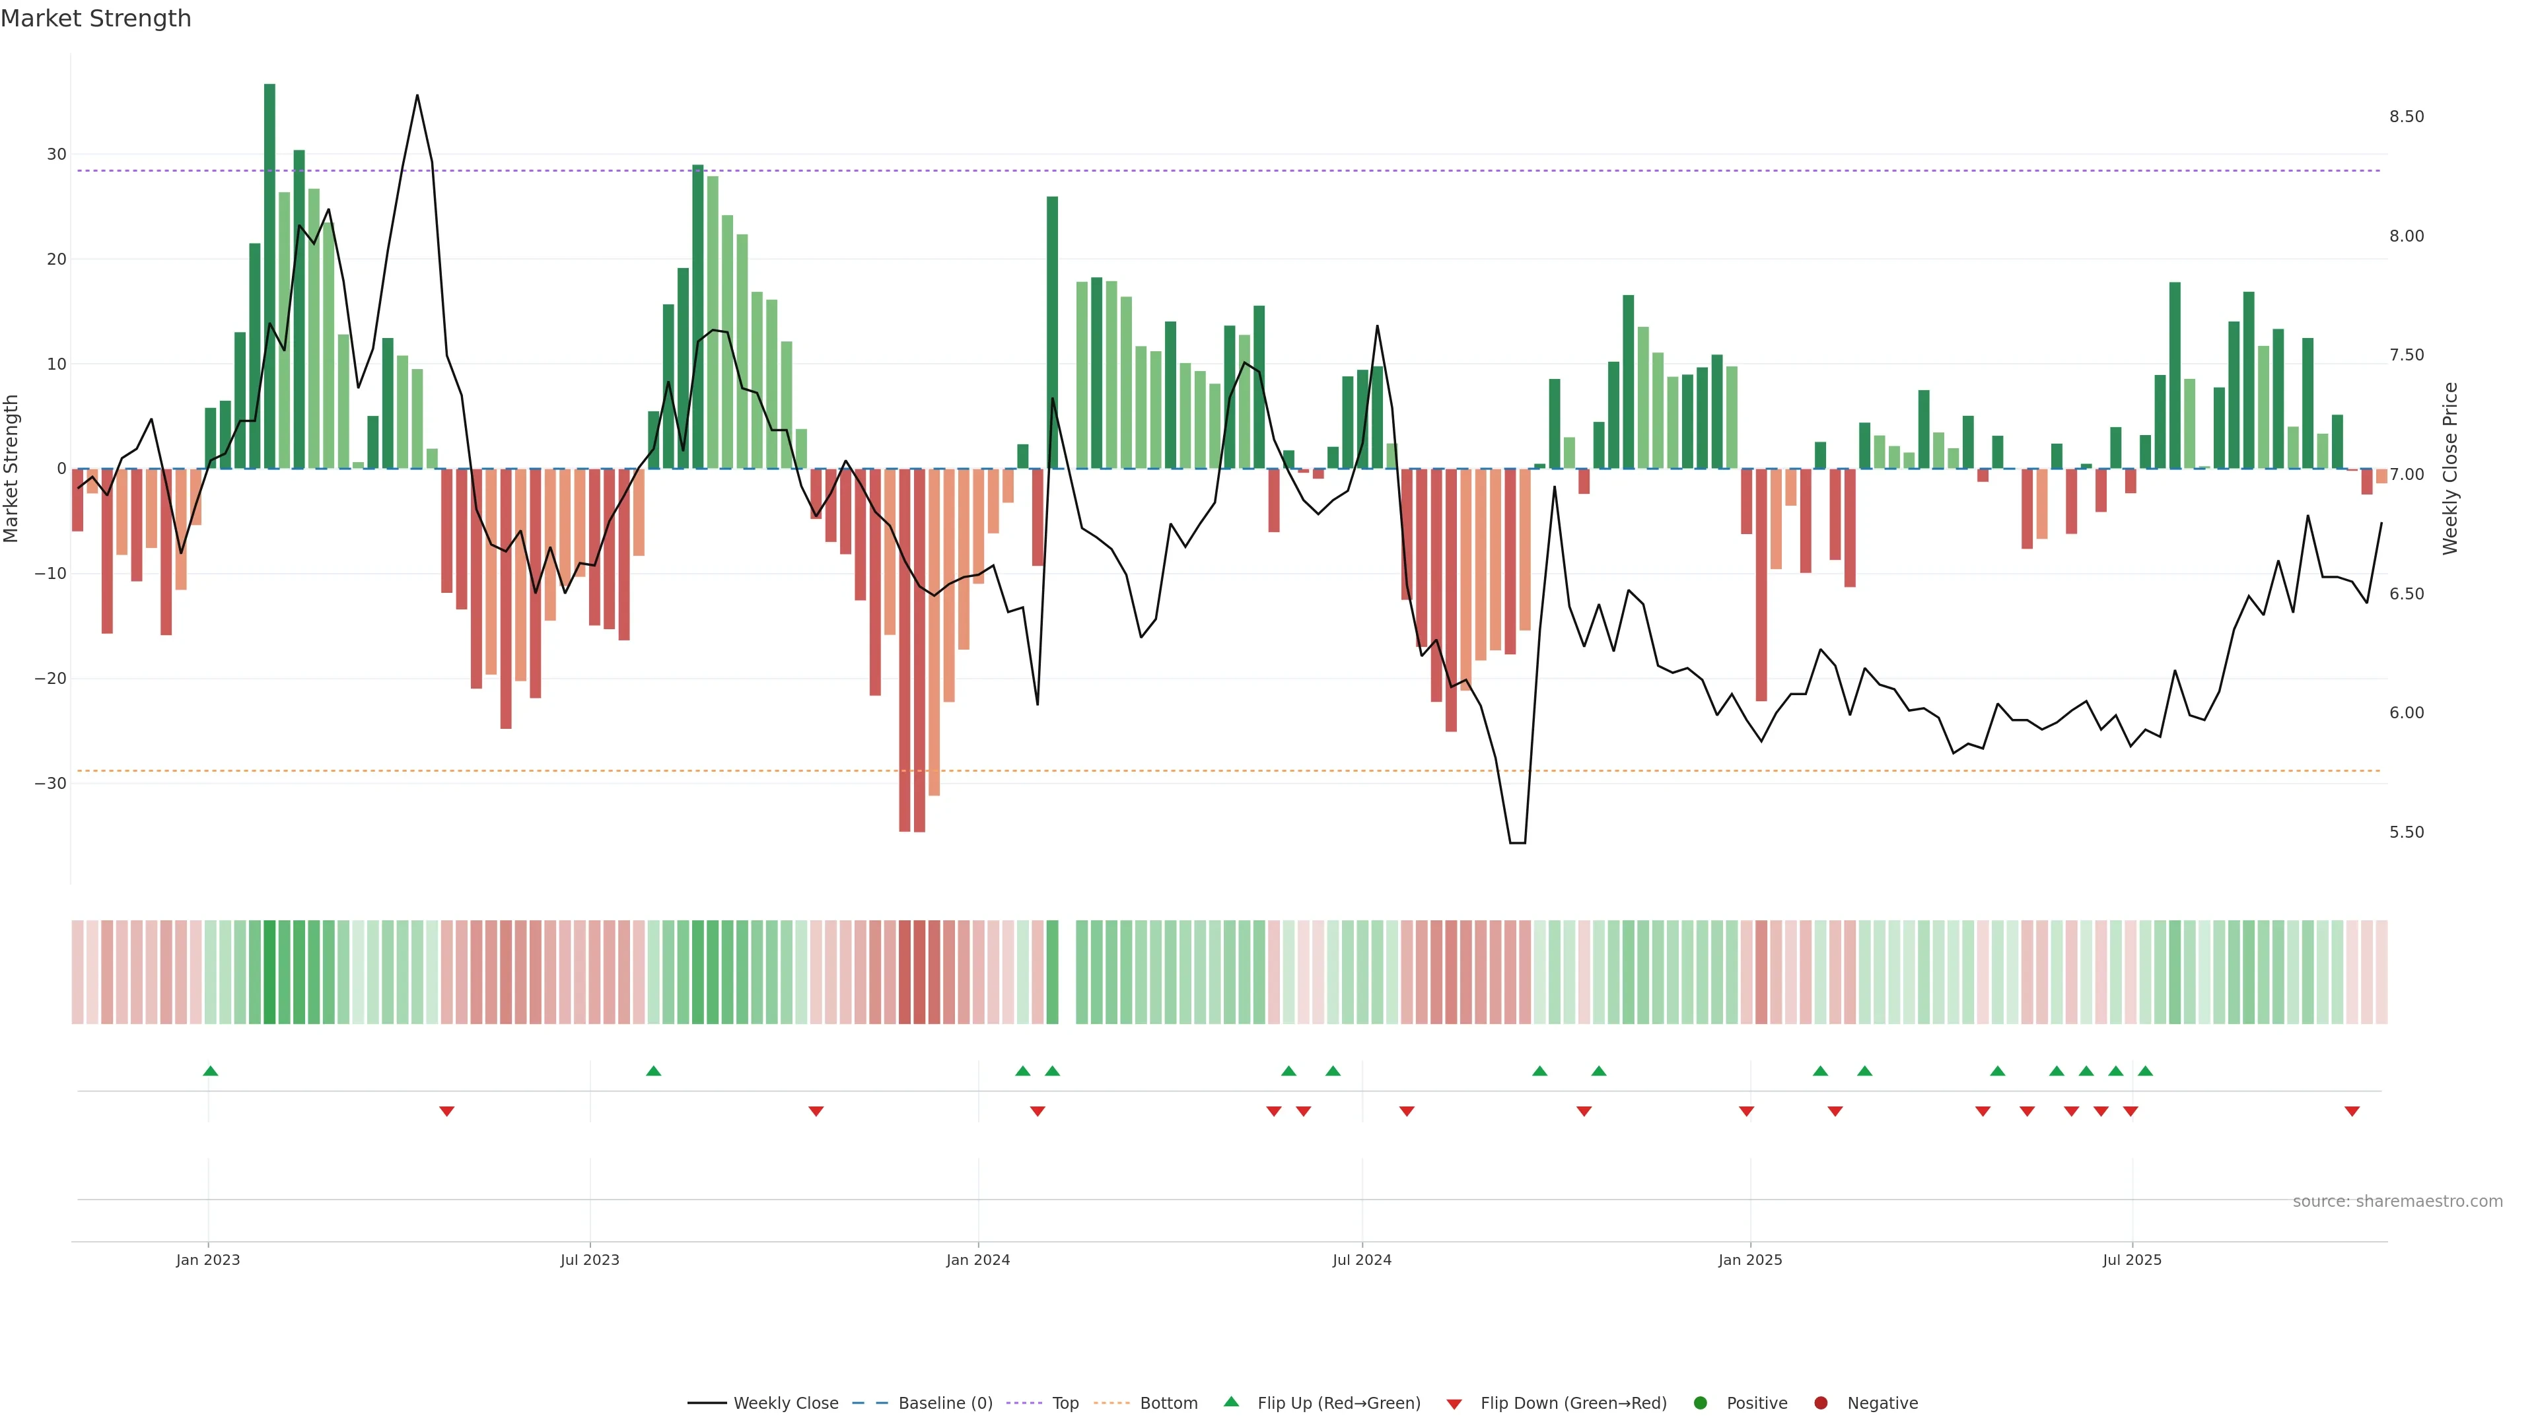Click first green flip-up triangle near Jan 2023
The image size is (2536, 1426).
[210, 1071]
